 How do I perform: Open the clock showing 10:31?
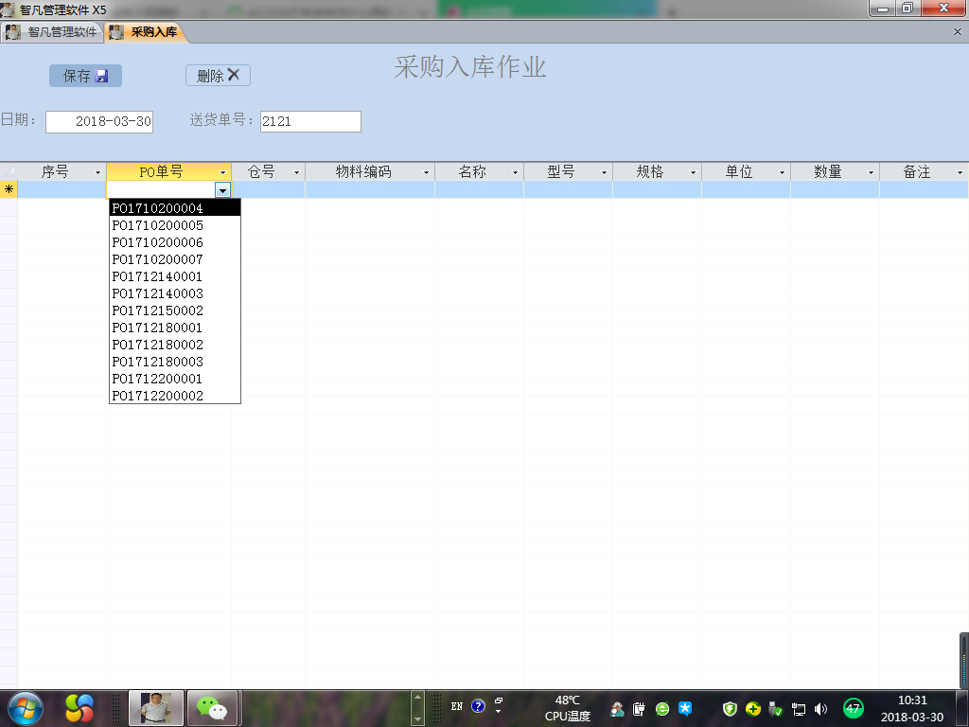point(912,708)
